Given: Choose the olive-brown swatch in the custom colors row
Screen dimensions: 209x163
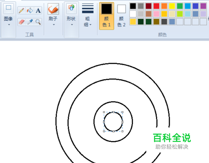Looking at the screenshot, I should [156, 22].
